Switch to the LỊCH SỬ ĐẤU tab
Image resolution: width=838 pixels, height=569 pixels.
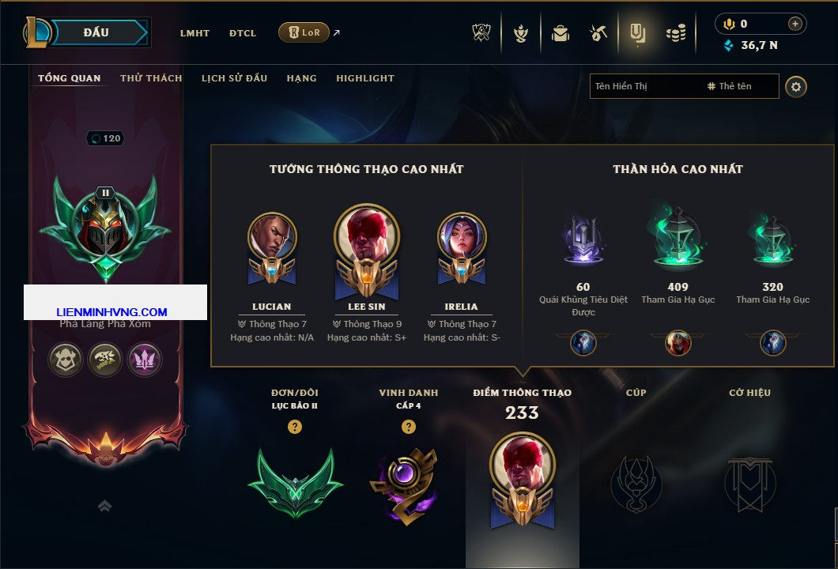pyautogui.click(x=234, y=78)
